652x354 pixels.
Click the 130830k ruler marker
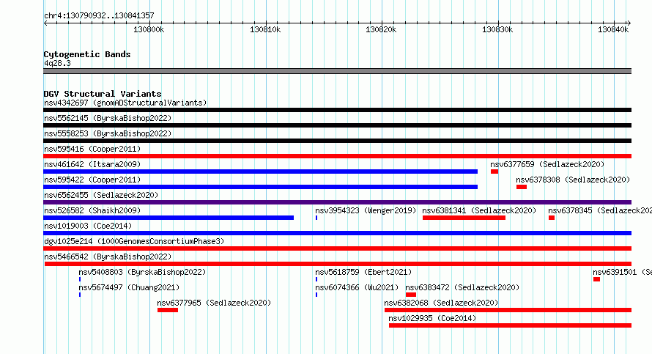tap(497, 29)
